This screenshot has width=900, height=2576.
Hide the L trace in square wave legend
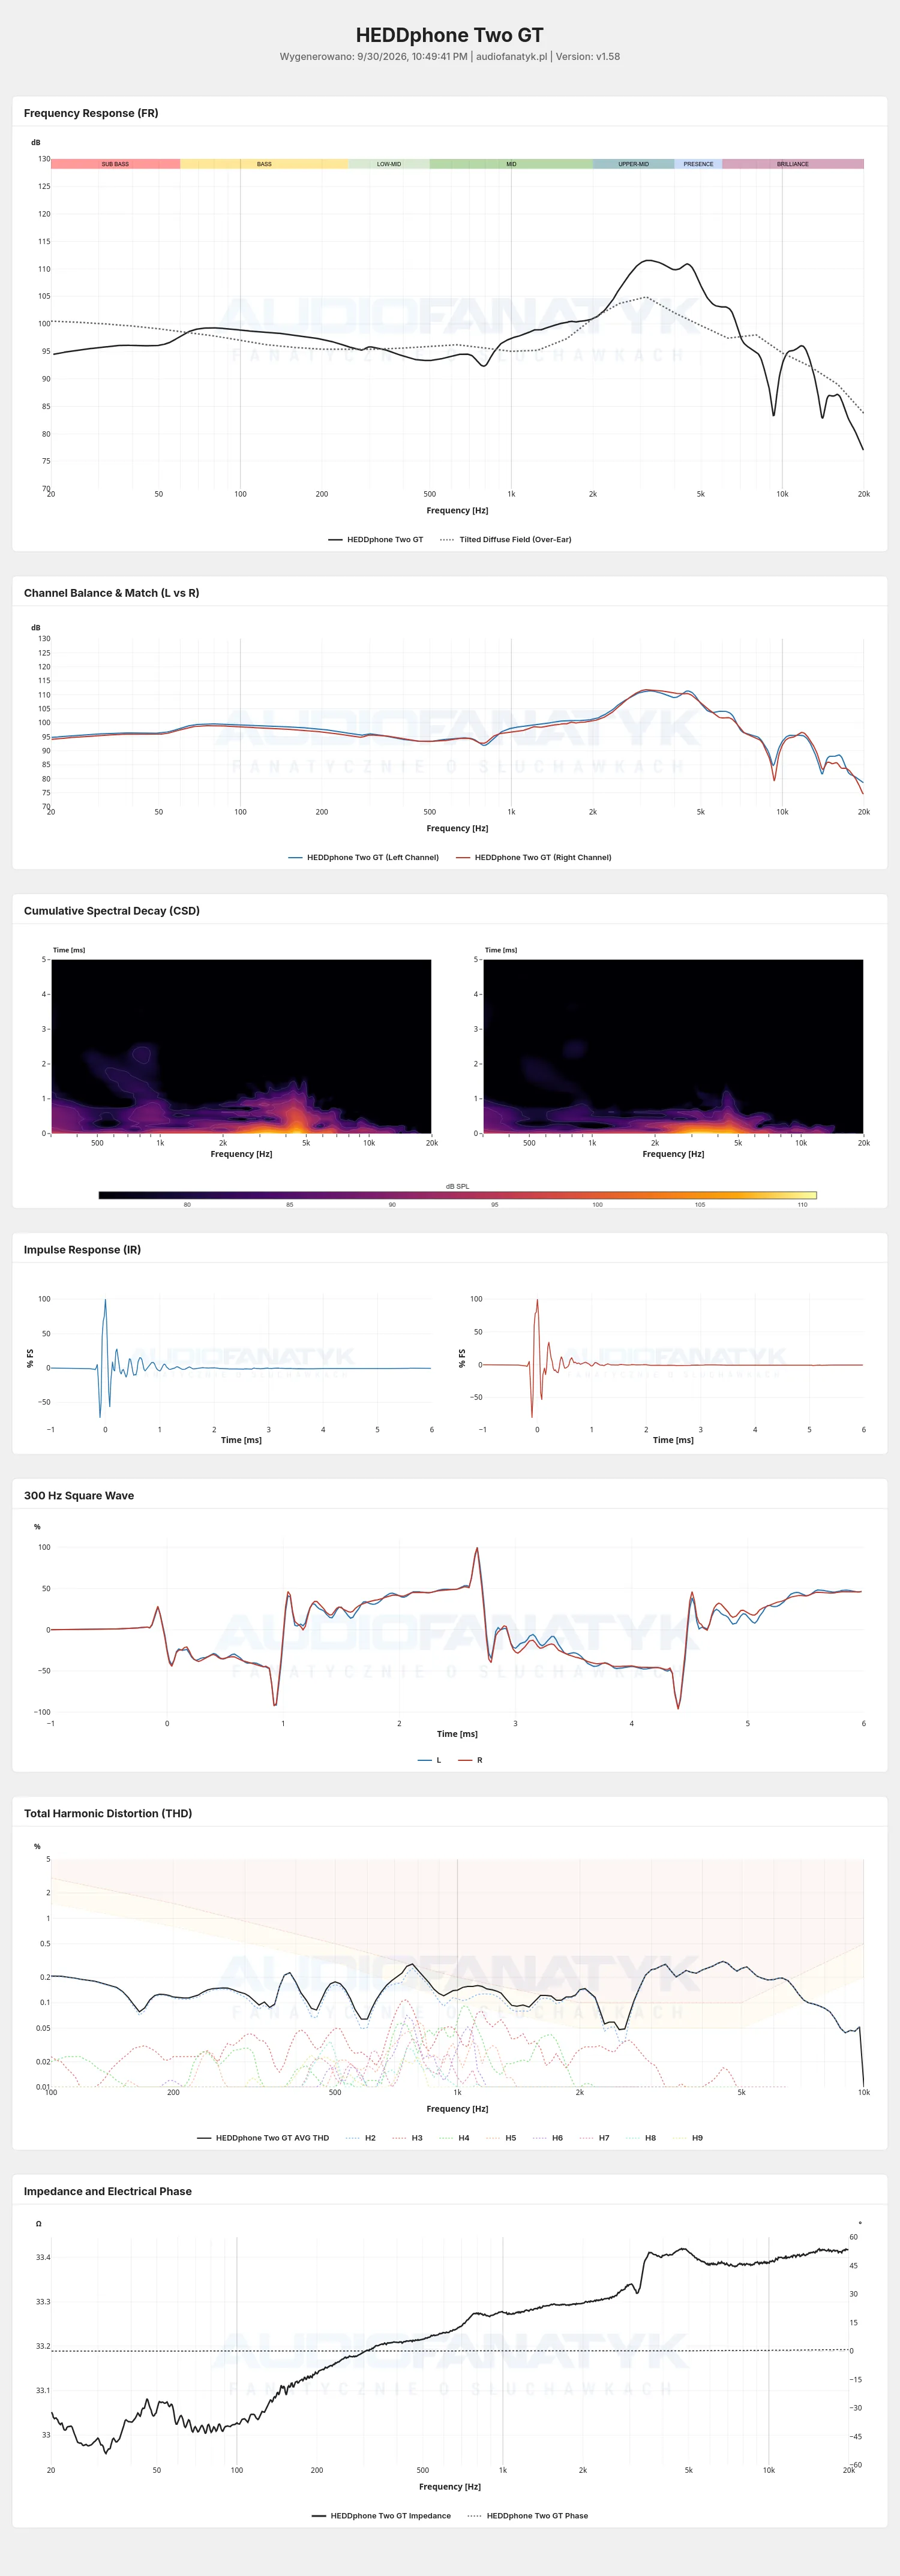pyautogui.click(x=430, y=1760)
